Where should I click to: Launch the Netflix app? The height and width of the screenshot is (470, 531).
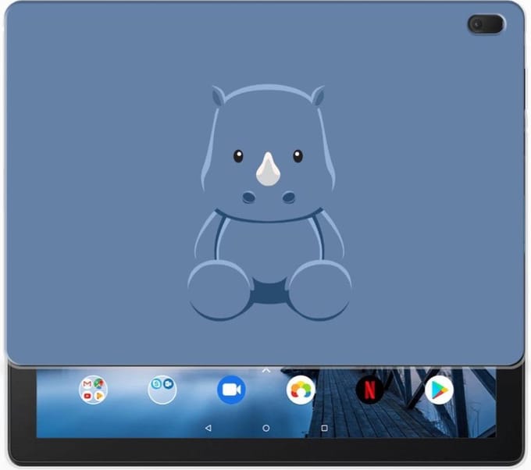coord(370,390)
